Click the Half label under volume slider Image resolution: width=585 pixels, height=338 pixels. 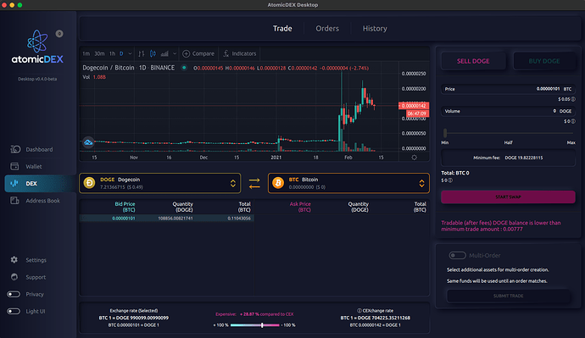[508, 142]
